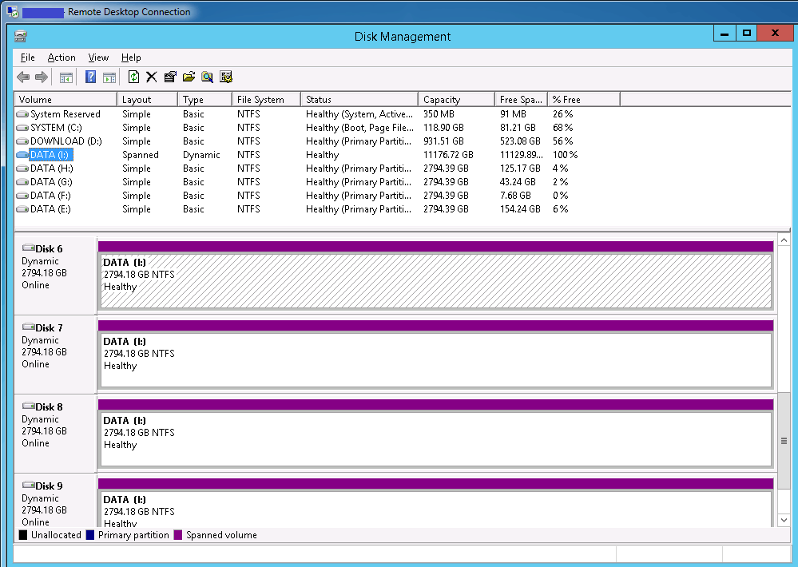Click the forward navigation arrow
The width and height of the screenshot is (798, 567).
click(x=41, y=77)
